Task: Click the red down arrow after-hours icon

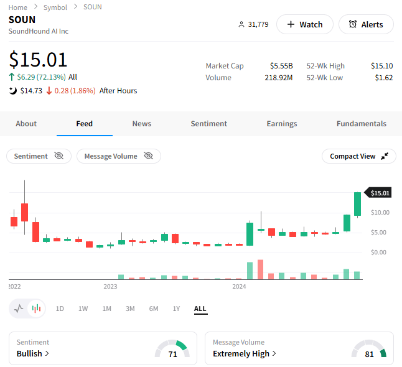Action: (x=49, y=91)
